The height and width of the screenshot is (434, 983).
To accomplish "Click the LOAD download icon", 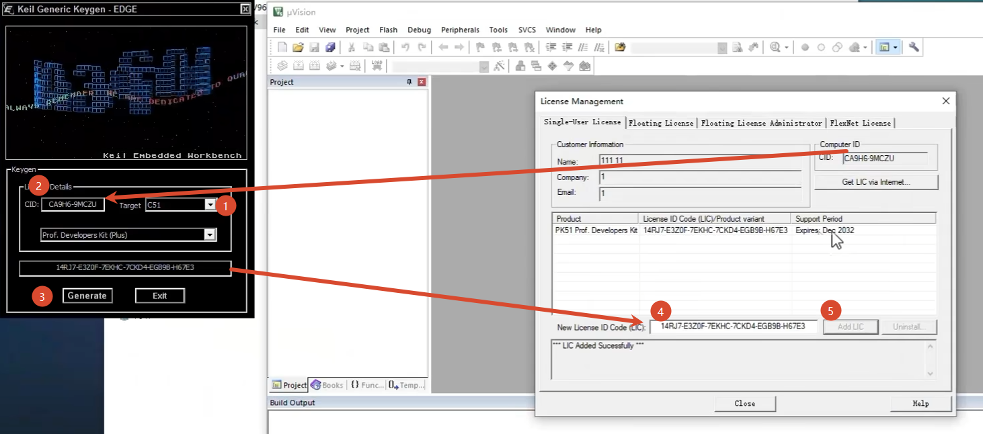I will click(377, 66).
